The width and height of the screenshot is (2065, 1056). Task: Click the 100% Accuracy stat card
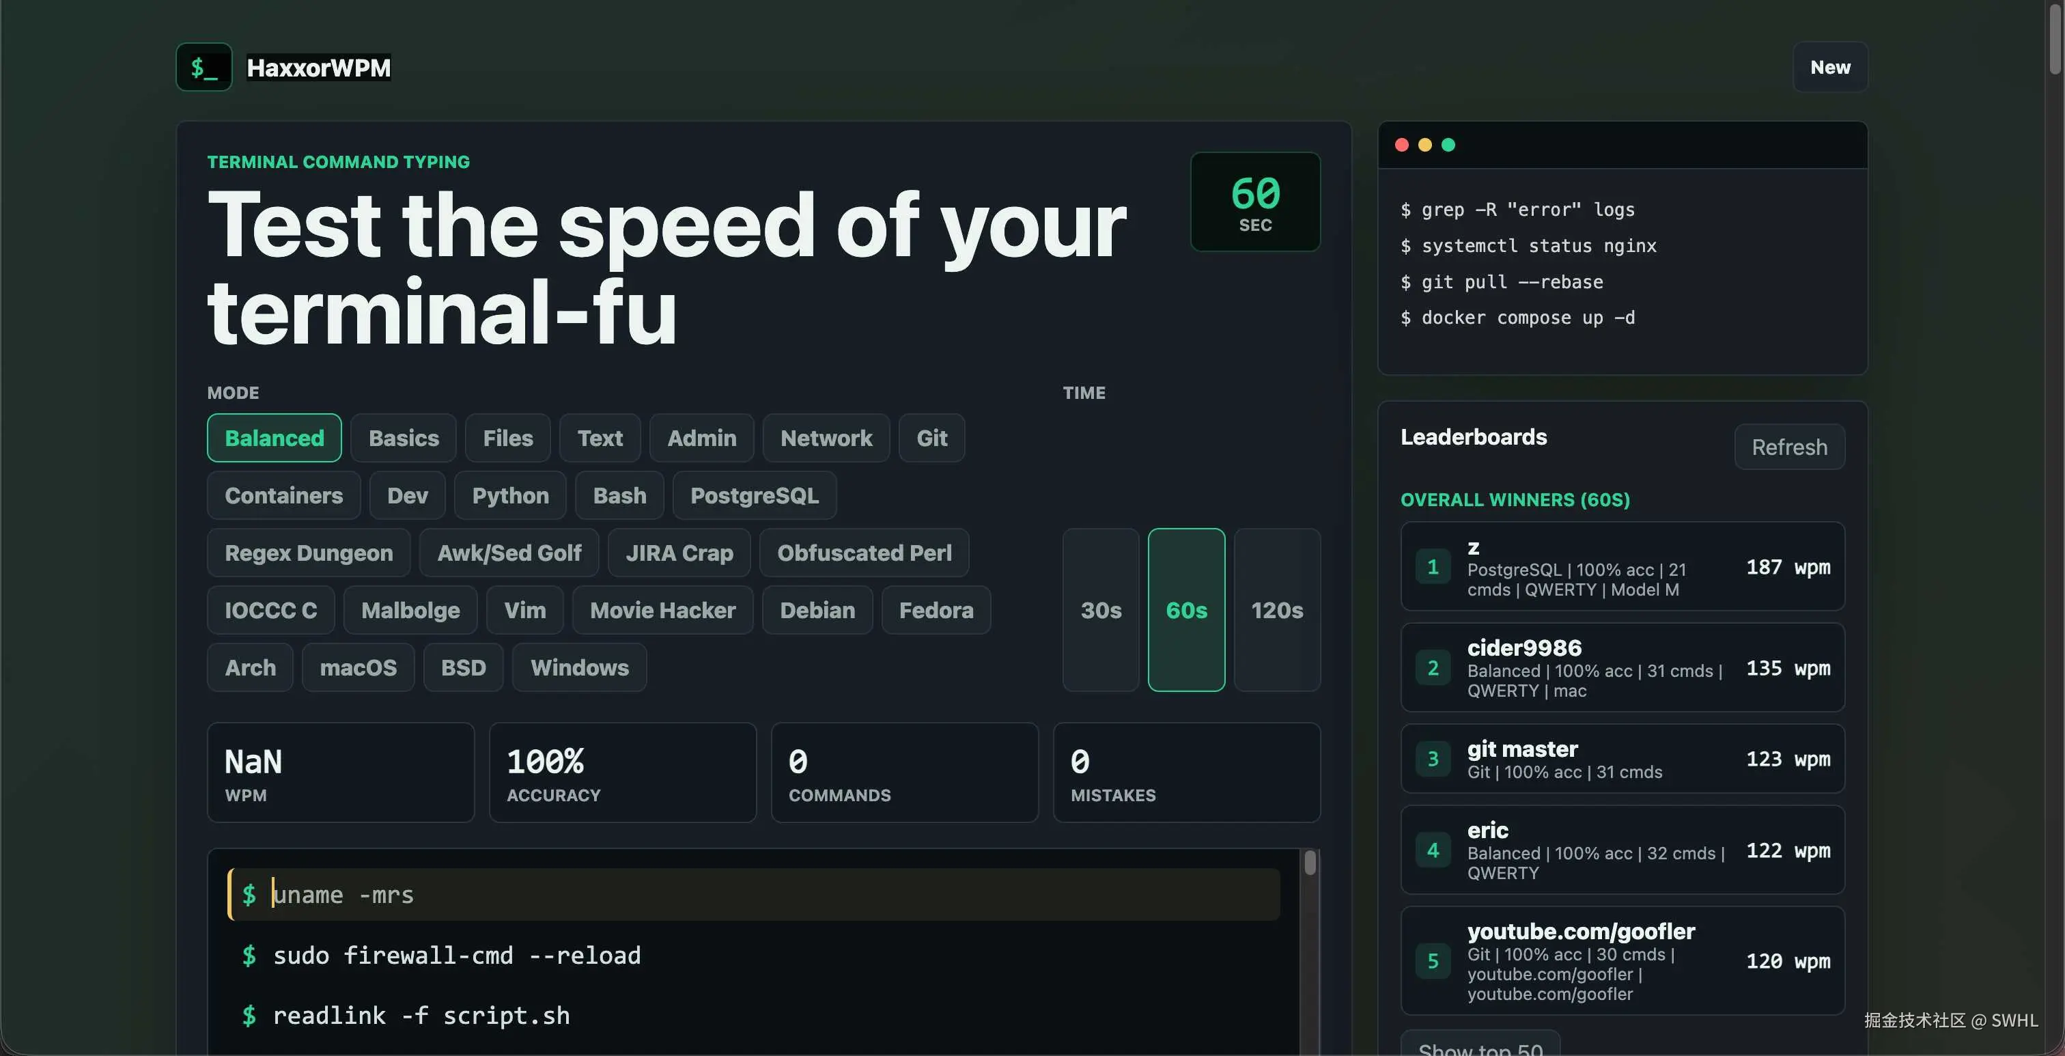point(623,772)
